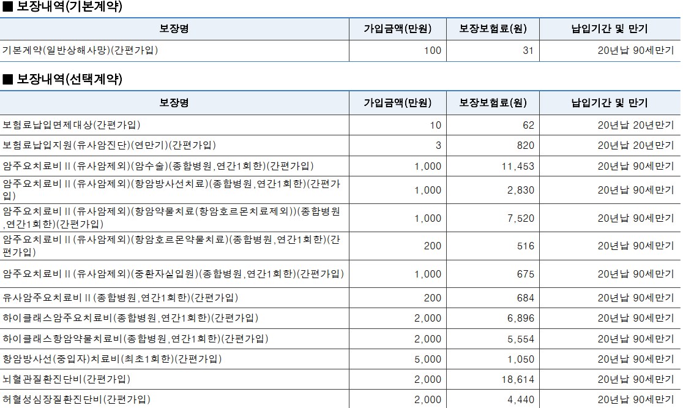Click '허혈성심장질환진단비(간편가입)' coverage name
This screenshot has width=683, height=408.
click(77, 399)
